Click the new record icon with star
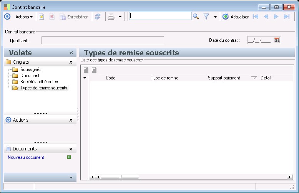Image resolution: width=299 pixels, height=193 pixels. click(42, 17)
